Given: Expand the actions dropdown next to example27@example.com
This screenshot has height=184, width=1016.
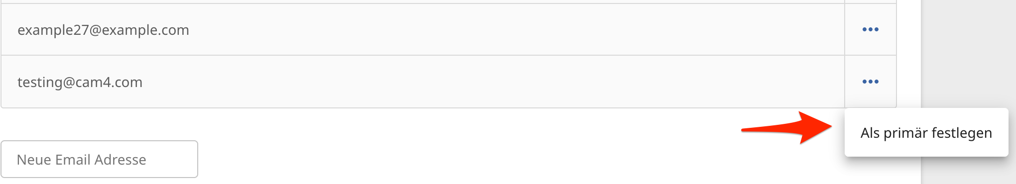Looking at the screenshot, I should tap(870, 29).
